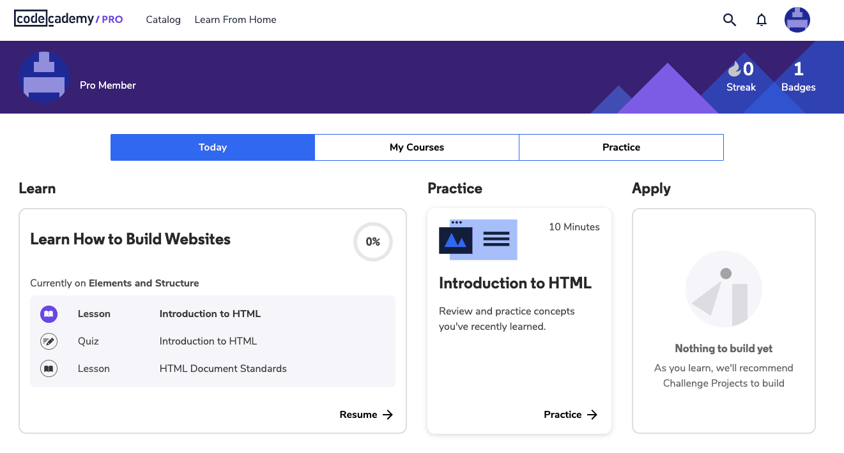Viewport: 844px width, 453px height.
Task: Click Elements and Structure text
Action: [144, 283]
